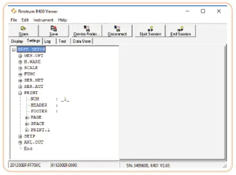Image resolution: width=236 pixels, height=175 pixels.
Task: Click status bar value 811200EF:0000
Action: coord(64,165)
